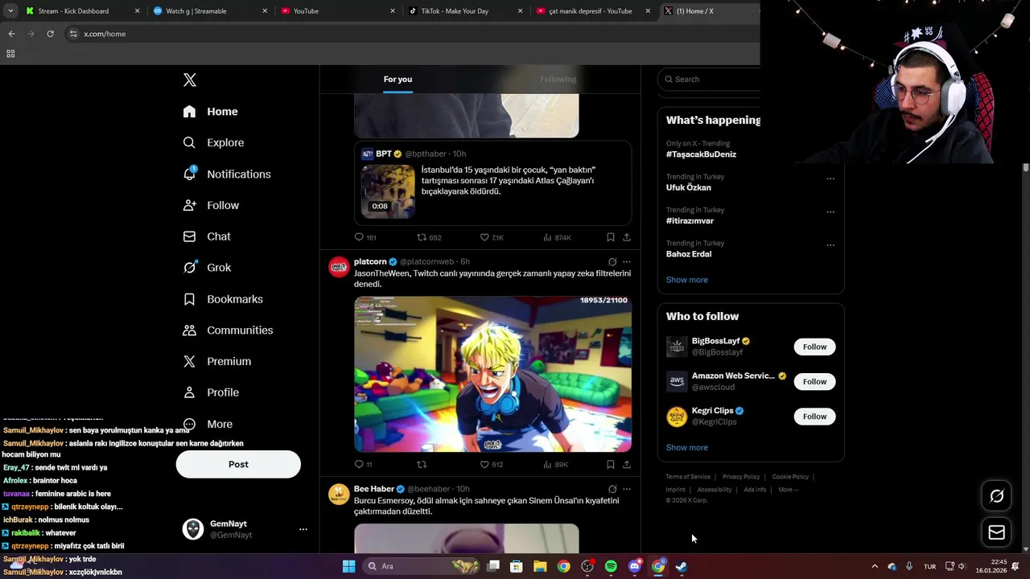Viewport: 1030px width, 579px height.
Task: Open Communities in the sidebar
Action: click(x=229, y=330)
